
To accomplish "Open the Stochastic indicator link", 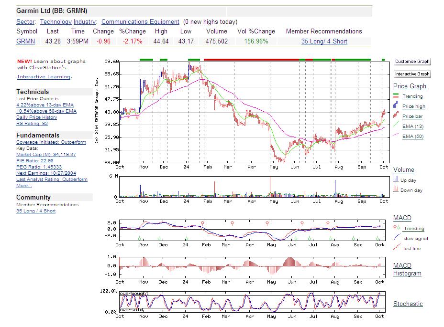I will [x=408, y=304].
